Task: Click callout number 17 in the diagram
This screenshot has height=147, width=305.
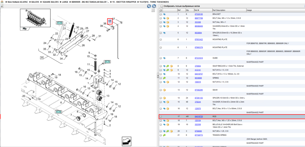Action: pyautogui.click(x=110, y=21)
